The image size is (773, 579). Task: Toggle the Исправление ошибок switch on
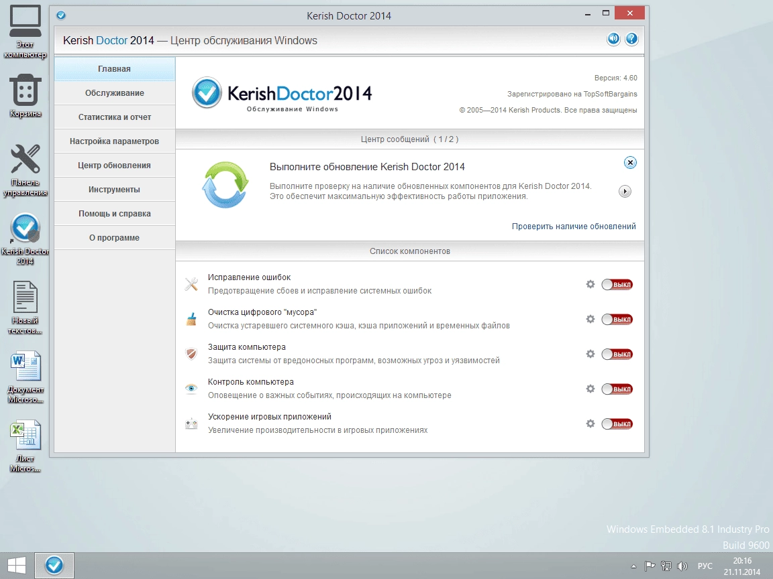(617, 285)
